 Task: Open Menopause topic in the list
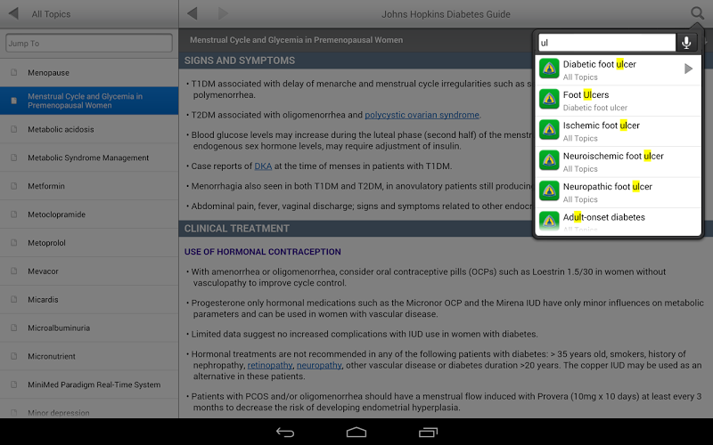(89, 73)
